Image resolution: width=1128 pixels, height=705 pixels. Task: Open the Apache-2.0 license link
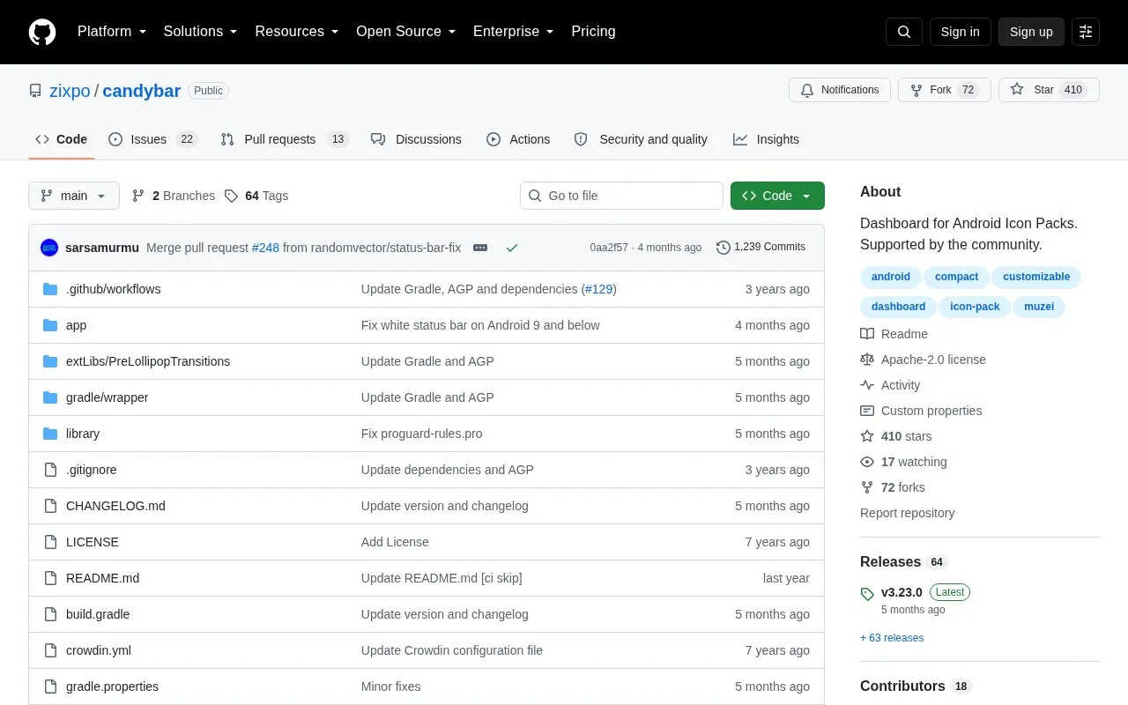pos(923,360)
